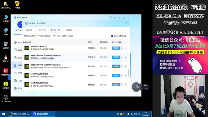
Task: Click the NVIDIA icon for GeForce Experience更新任务
Action: [x=27, y=57]
